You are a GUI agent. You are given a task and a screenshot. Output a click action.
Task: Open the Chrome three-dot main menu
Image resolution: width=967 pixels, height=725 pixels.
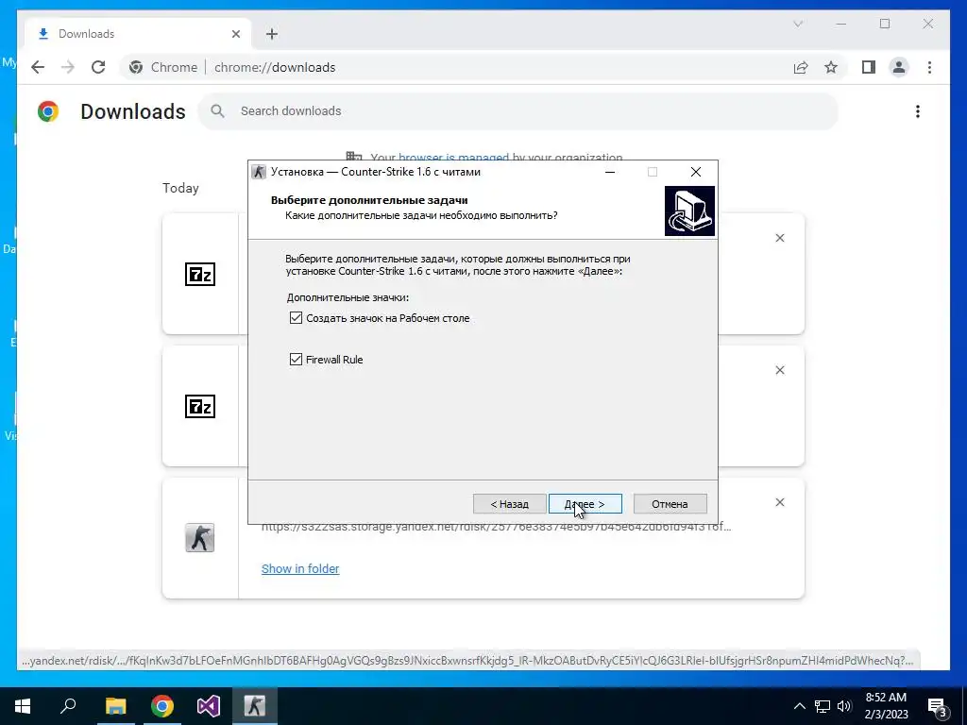click(x=929, y=67)
